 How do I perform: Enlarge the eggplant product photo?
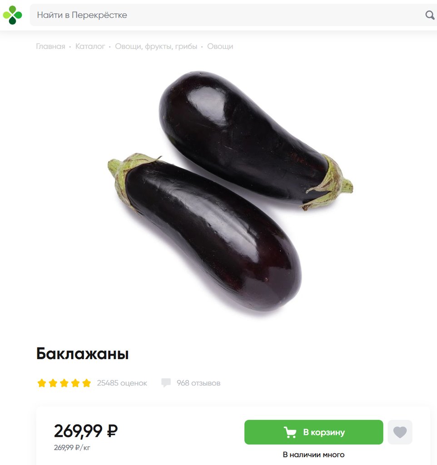pyautogui.click(x=230, y=191)
